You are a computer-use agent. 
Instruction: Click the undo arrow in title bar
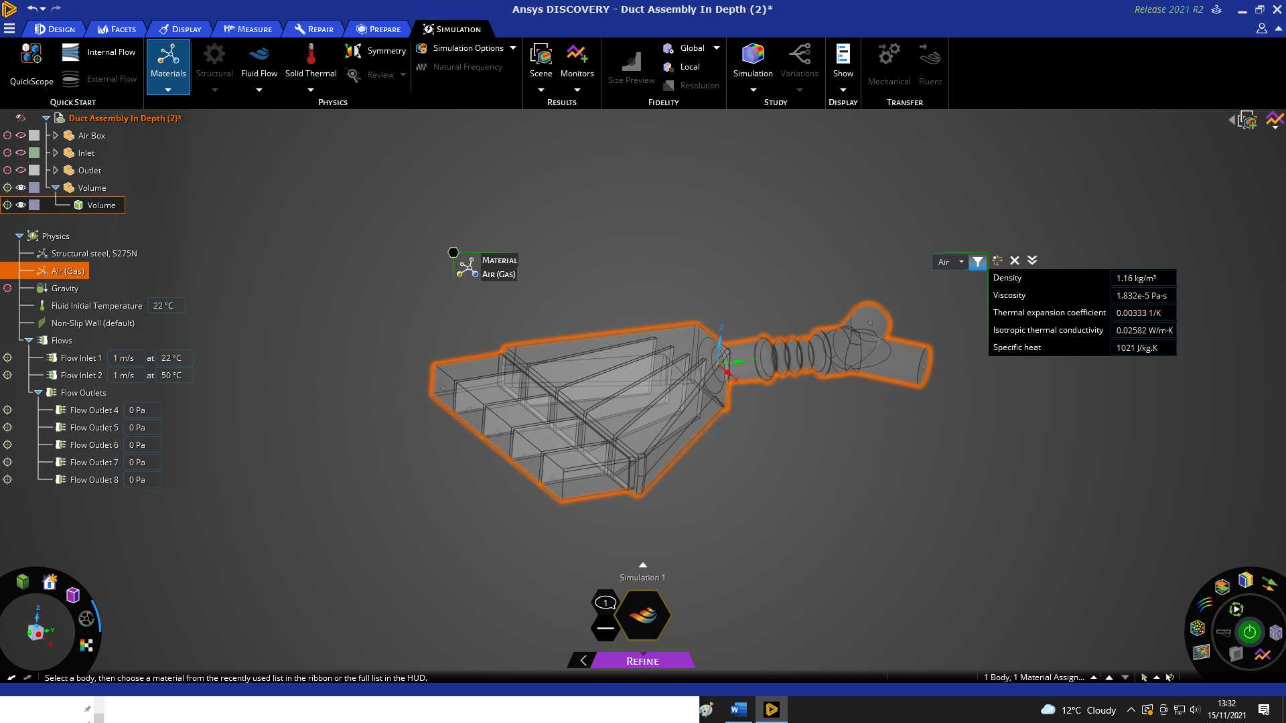(x=32, y=9)
